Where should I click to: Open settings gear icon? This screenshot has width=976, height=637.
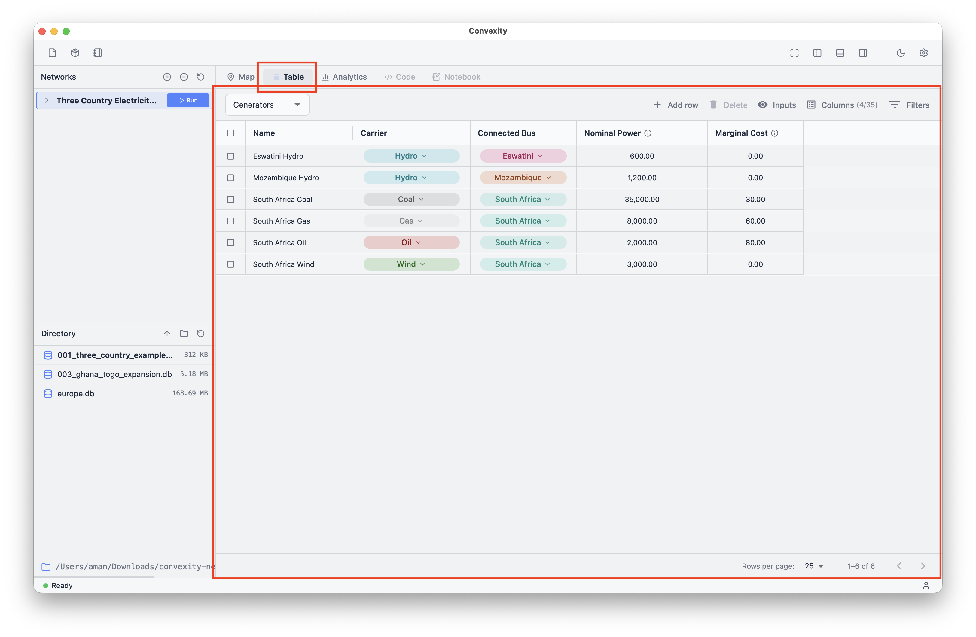923,53
